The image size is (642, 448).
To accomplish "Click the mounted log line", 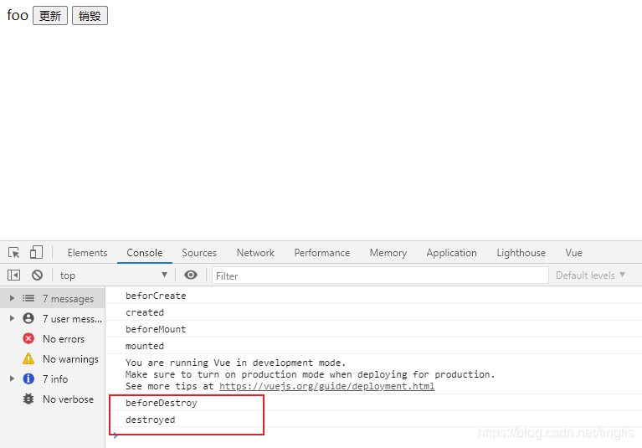I will 373,346.
